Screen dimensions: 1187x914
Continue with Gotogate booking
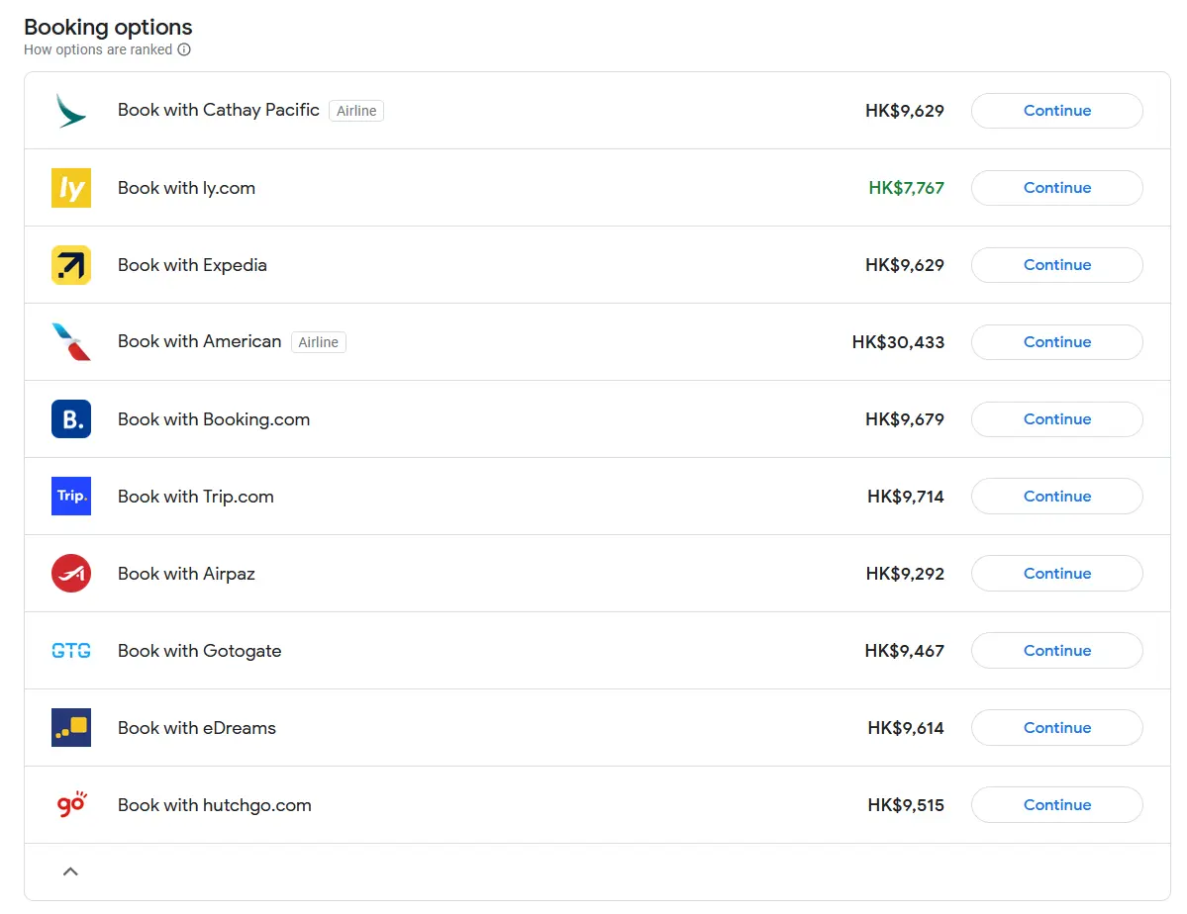[1056, 651]
